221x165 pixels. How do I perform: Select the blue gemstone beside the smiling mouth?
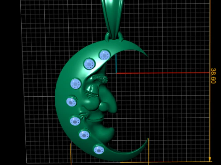pyautogui.click(x=75, y=121)
